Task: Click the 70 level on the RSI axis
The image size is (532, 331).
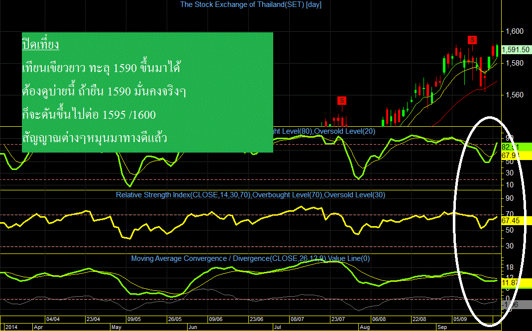Action: 510,214
